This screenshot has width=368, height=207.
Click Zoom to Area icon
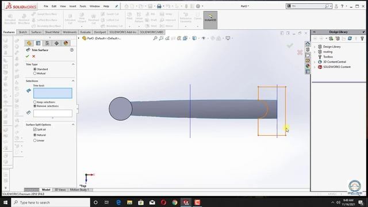click(161, 39)
